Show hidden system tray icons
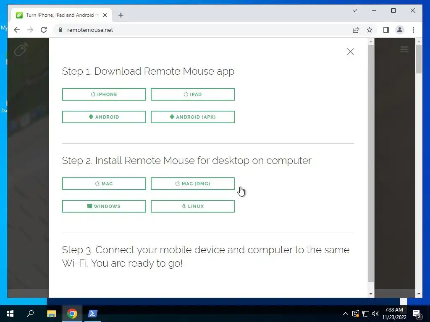Viewport: 430px width, 322px height. tap(346, 314)
